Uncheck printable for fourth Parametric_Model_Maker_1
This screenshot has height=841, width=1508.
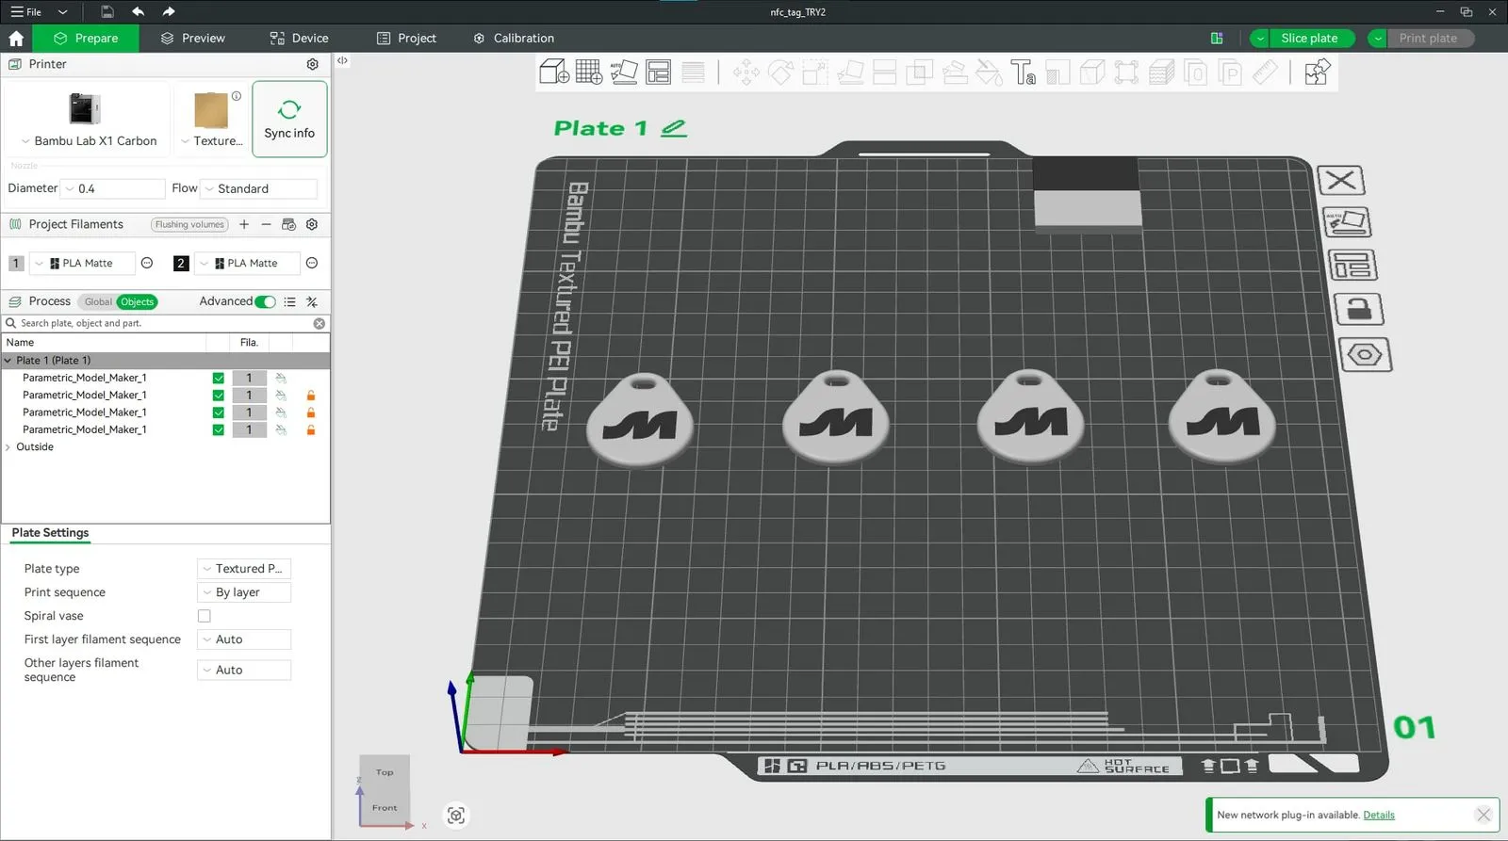point(219,430)
